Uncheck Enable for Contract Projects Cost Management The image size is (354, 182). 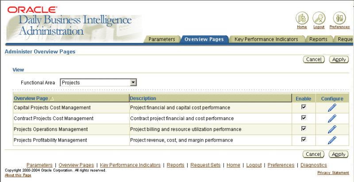point(304,118)
